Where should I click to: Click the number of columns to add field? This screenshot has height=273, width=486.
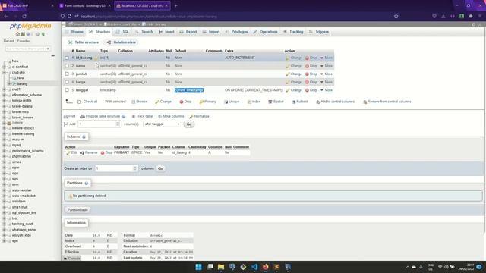[x=99, y=124]
